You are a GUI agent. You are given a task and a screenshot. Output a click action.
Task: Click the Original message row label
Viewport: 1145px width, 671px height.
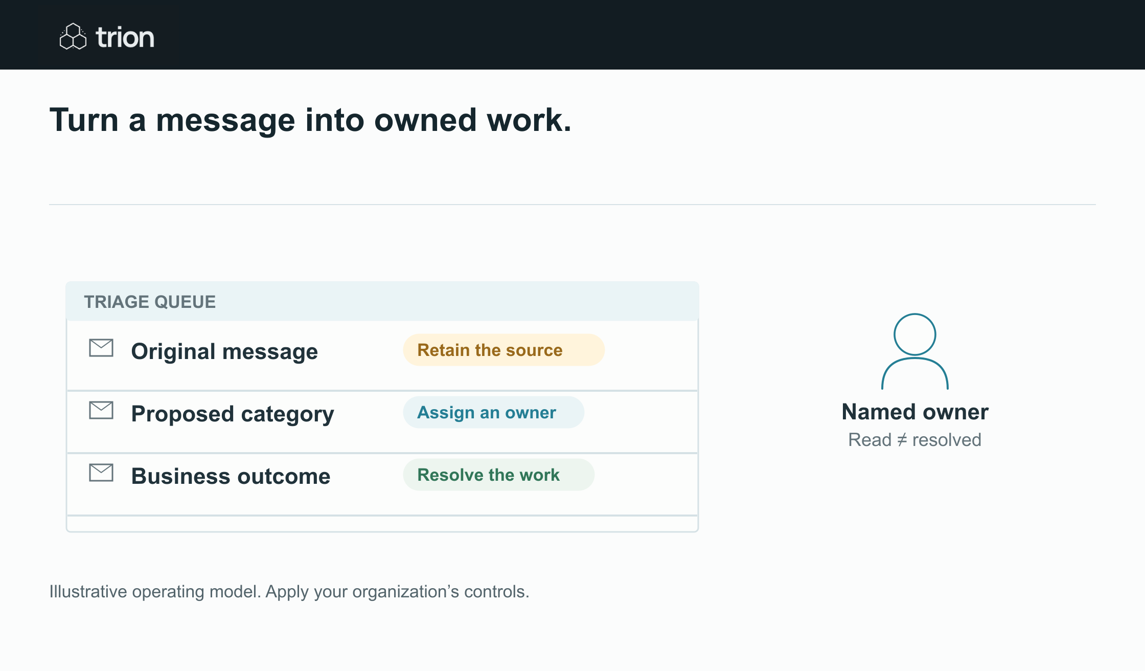pos(224,351)
